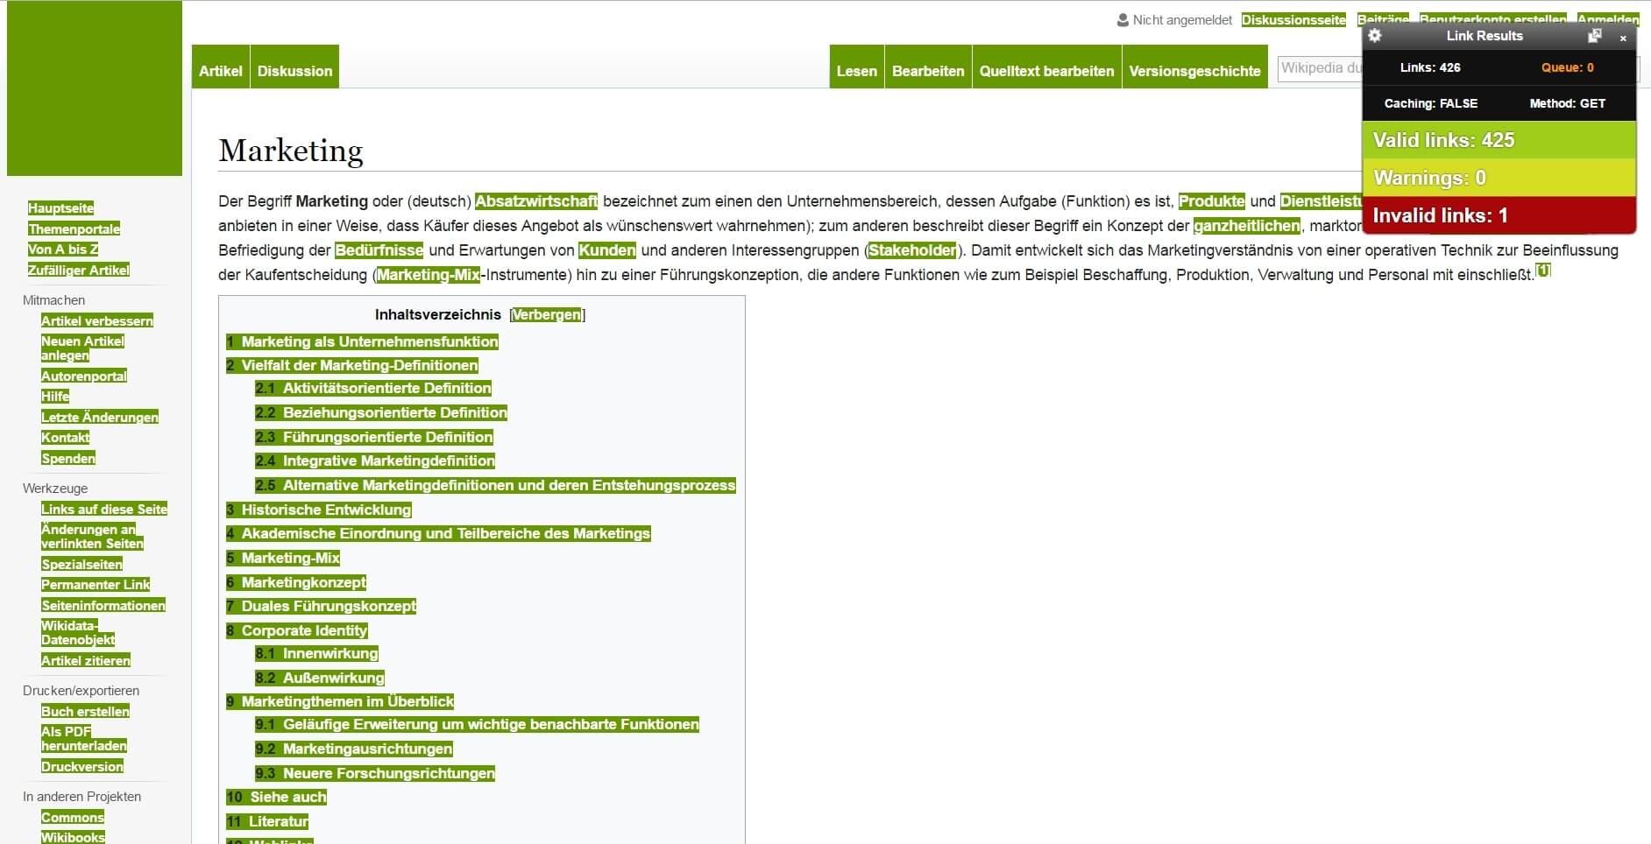Open the Bearbeiten tab
The image size is (1651, 844).
[928, 71]
